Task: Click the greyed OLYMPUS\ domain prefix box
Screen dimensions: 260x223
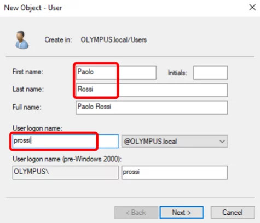Action: (65, 172)
